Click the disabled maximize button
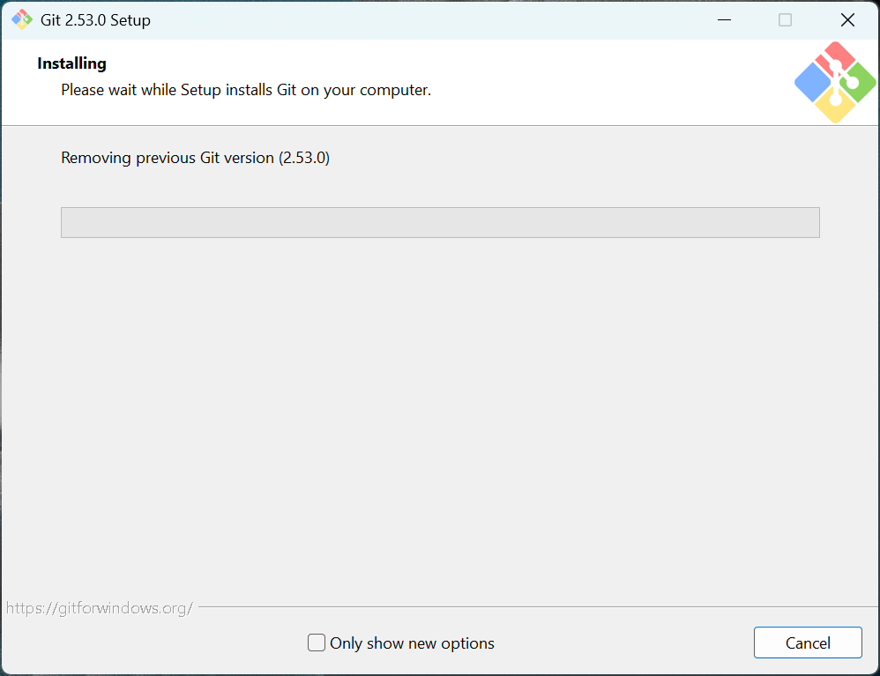 [785, 20]
